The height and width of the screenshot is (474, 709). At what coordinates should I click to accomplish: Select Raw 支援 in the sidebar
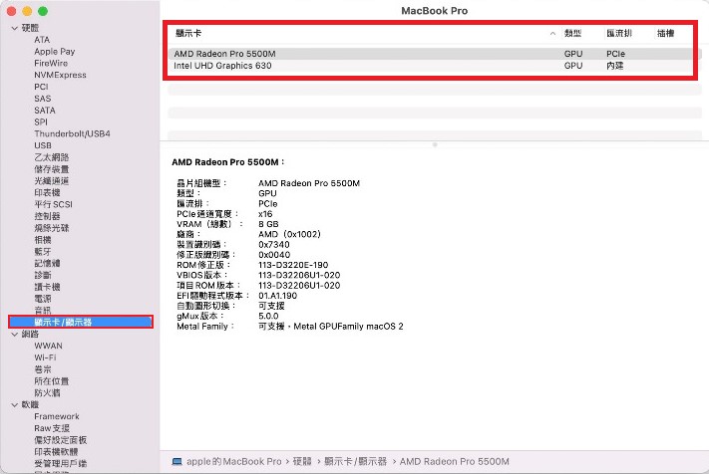52,428
